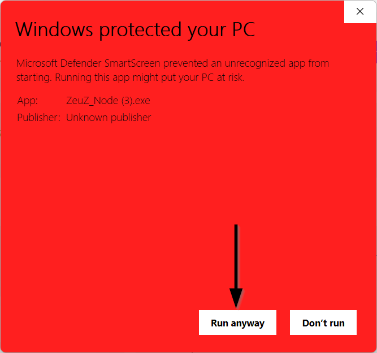Click the word 'PC' in the heading
The height and width of the screenshot is (353, 377).
click(x=244, y=29)
